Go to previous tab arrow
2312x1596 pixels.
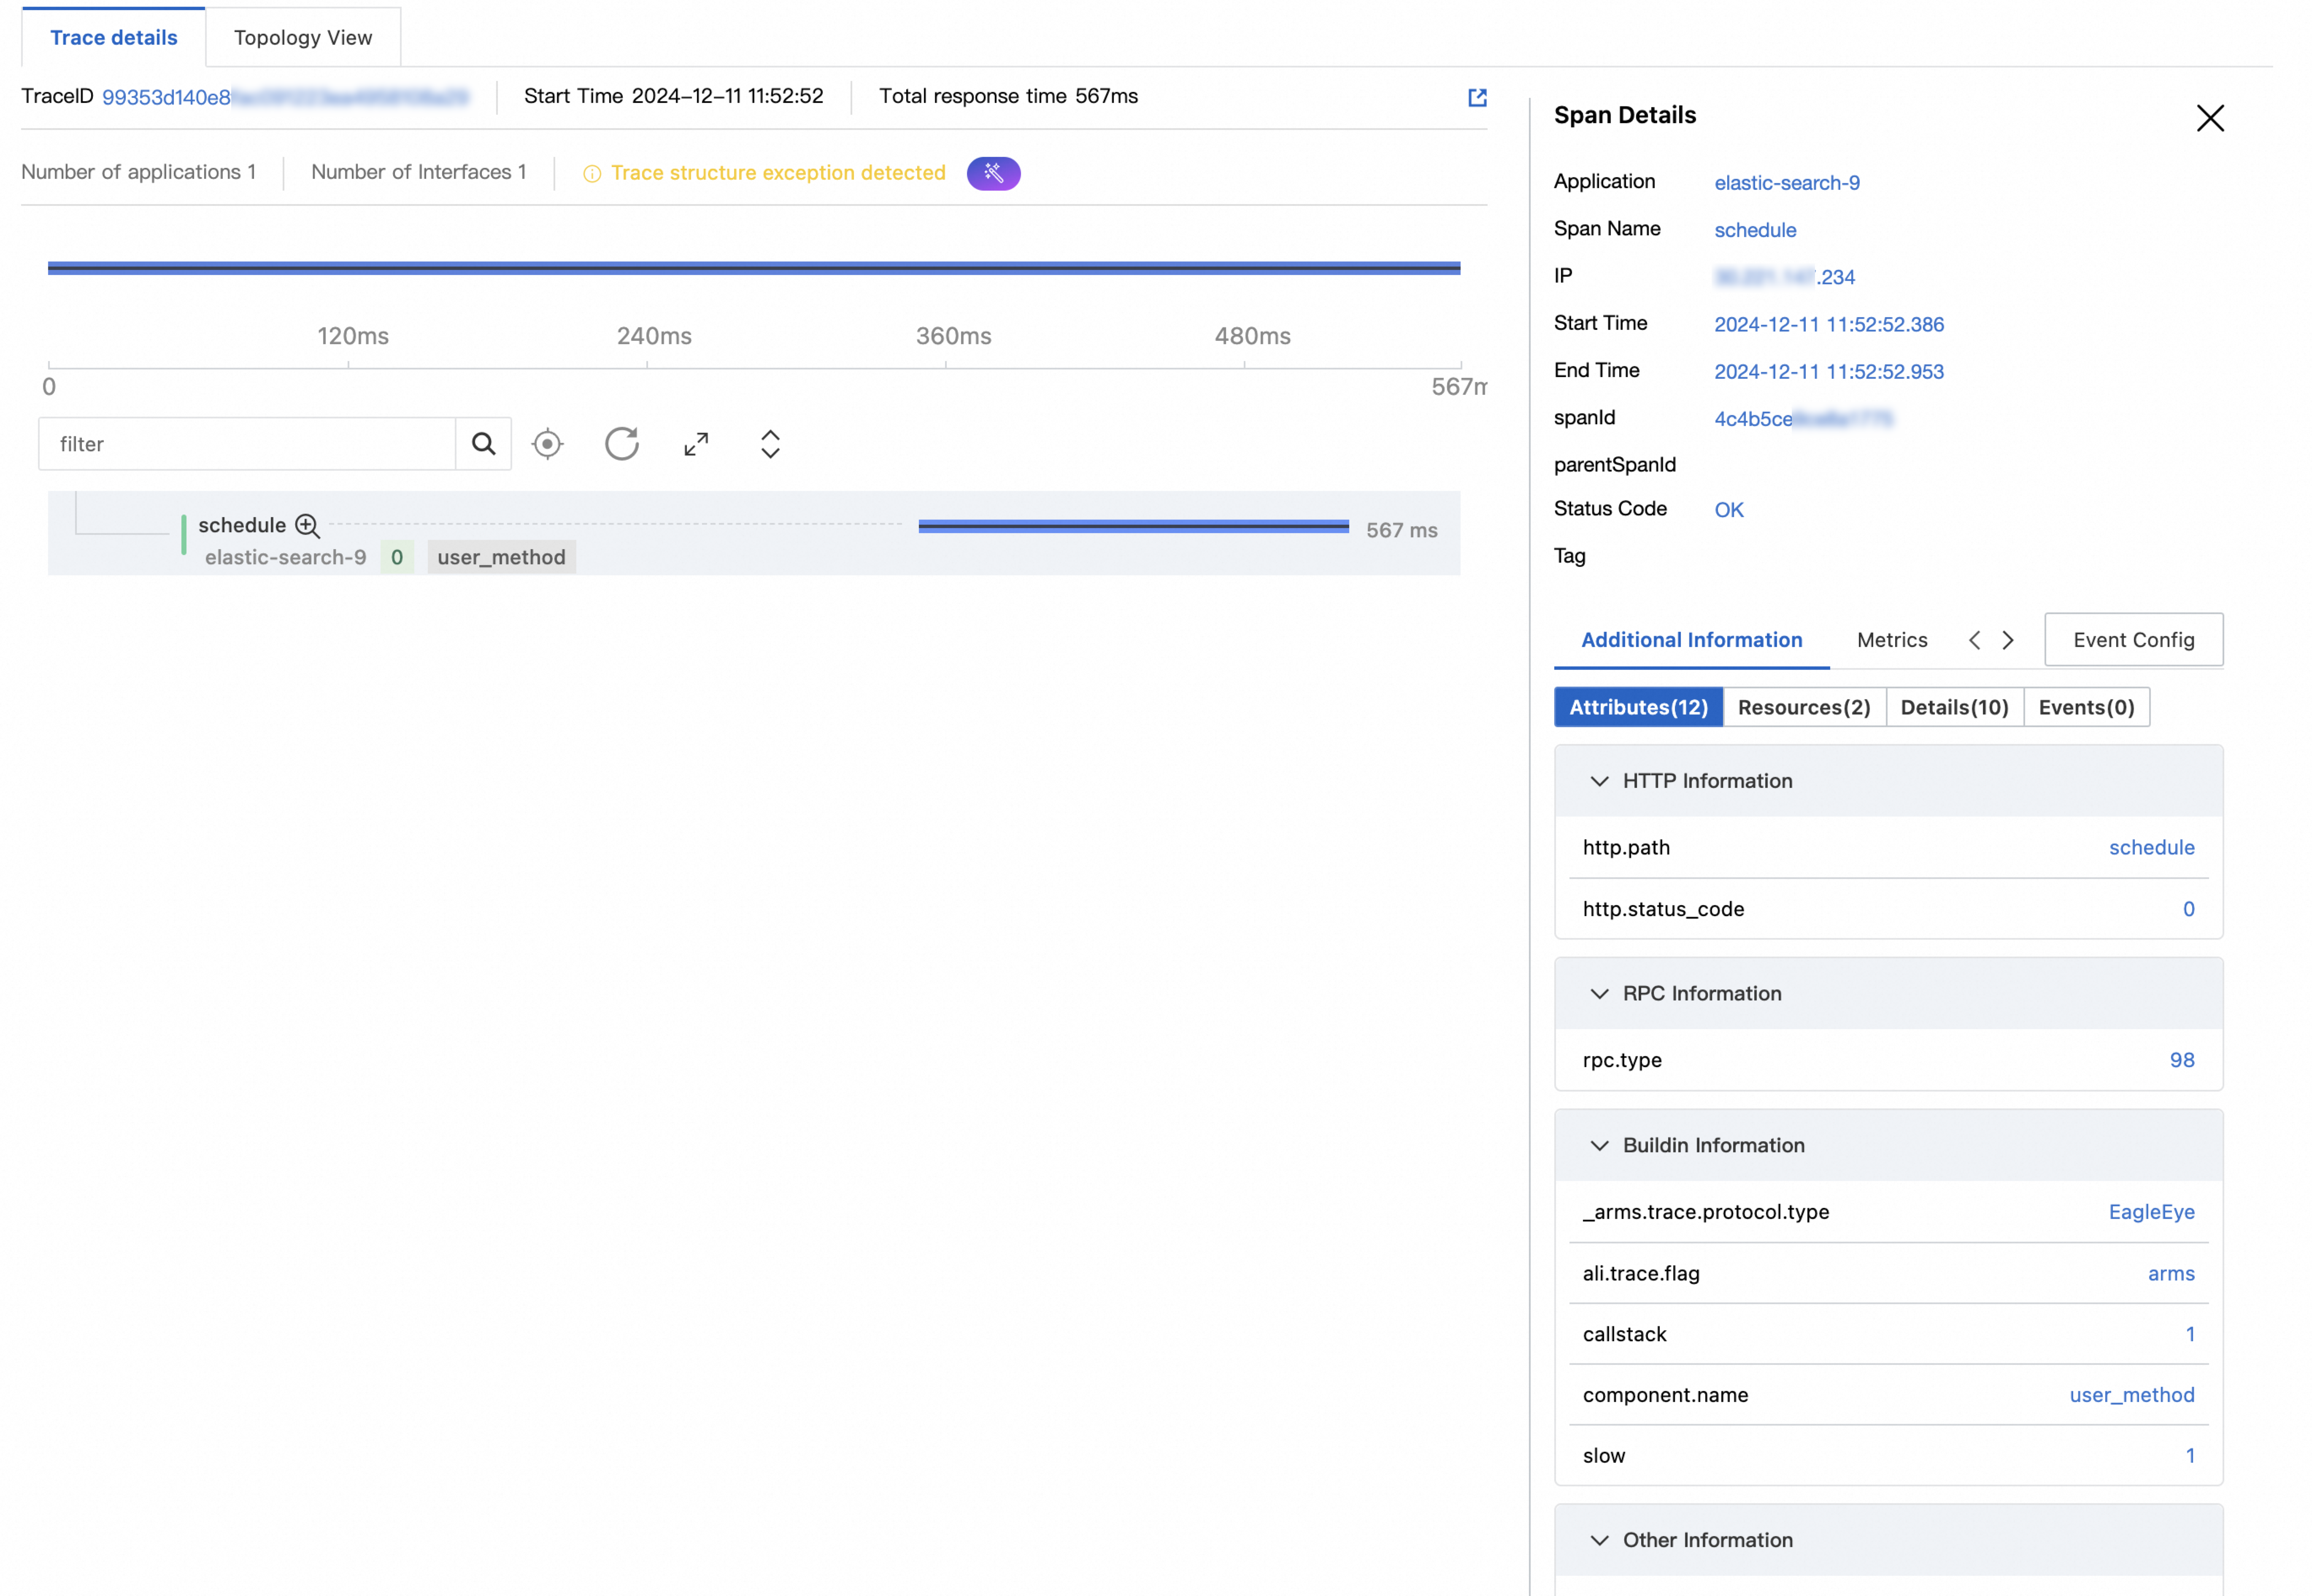tap(1974, 640)
